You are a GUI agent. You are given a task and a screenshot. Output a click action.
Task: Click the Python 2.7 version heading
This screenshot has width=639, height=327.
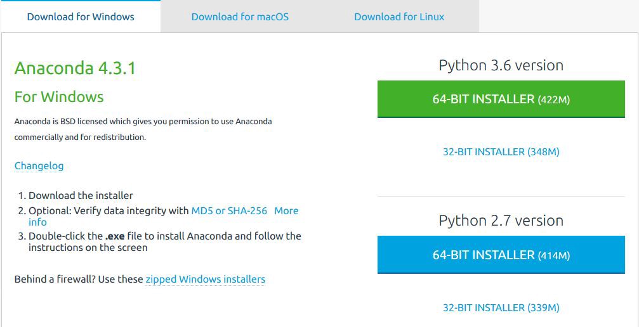[x=501, y=221]
